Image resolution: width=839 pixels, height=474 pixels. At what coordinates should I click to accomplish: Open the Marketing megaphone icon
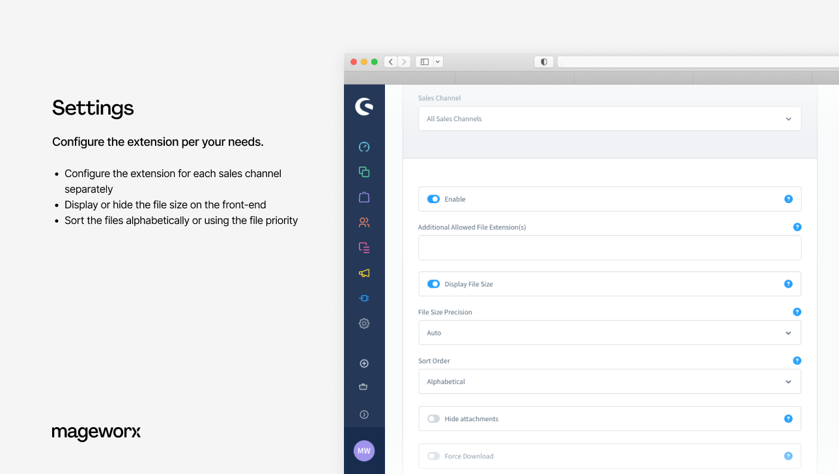364,273
